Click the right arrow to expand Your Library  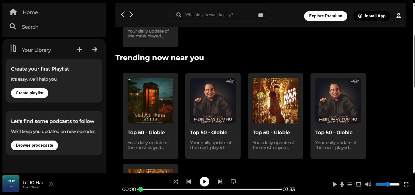pos(95,49)
